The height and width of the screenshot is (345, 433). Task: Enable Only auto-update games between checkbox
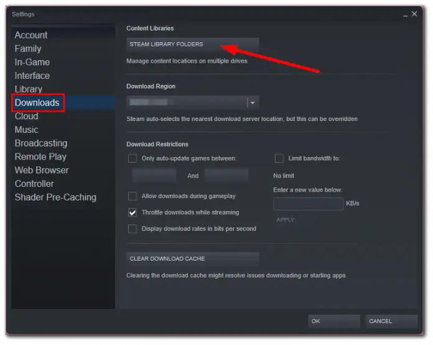(x=133, y=158)
